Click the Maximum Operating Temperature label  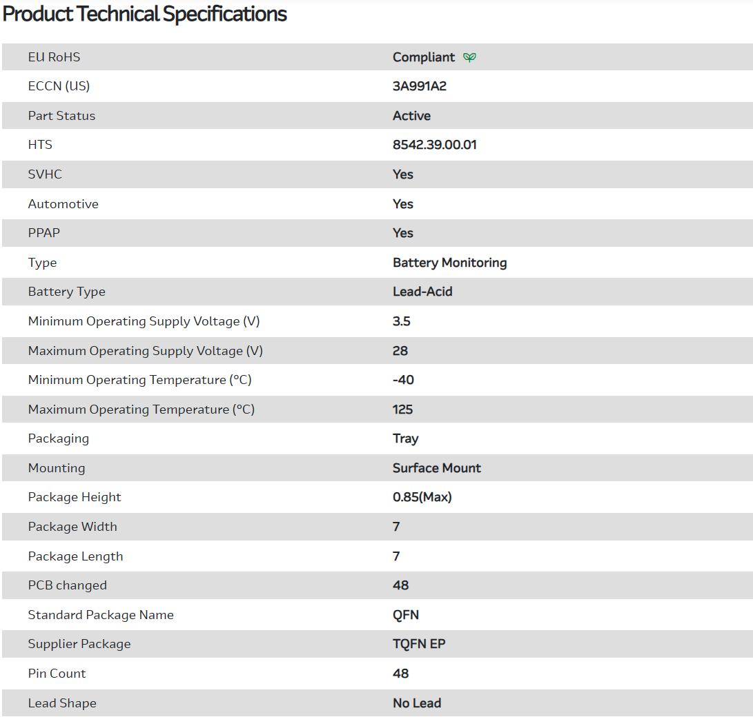pyautogui.click(x=141, y=410)
